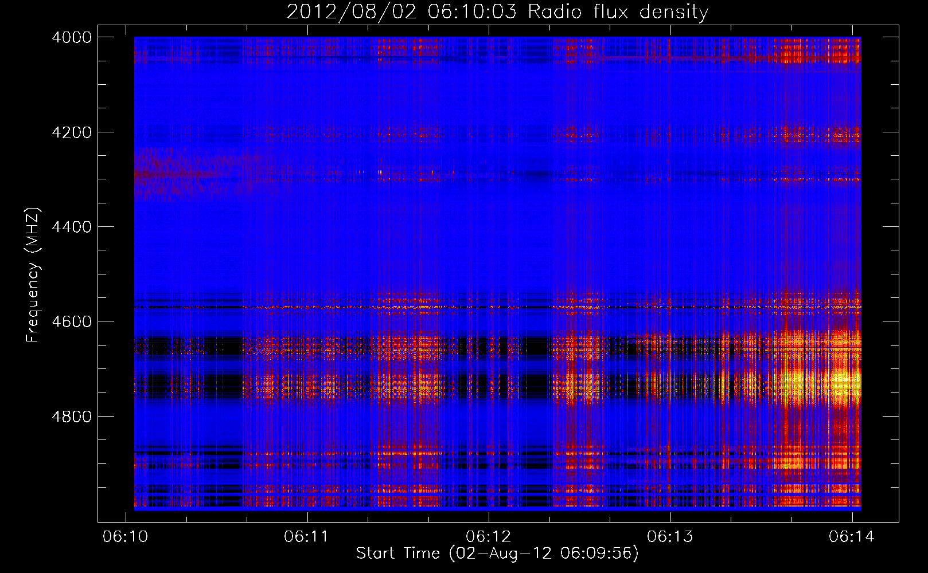Click the 'Start Time (02-Aug-12 06:09:56)' label
The height and width of the screenshot is (573, 928).
click(497, 554)
